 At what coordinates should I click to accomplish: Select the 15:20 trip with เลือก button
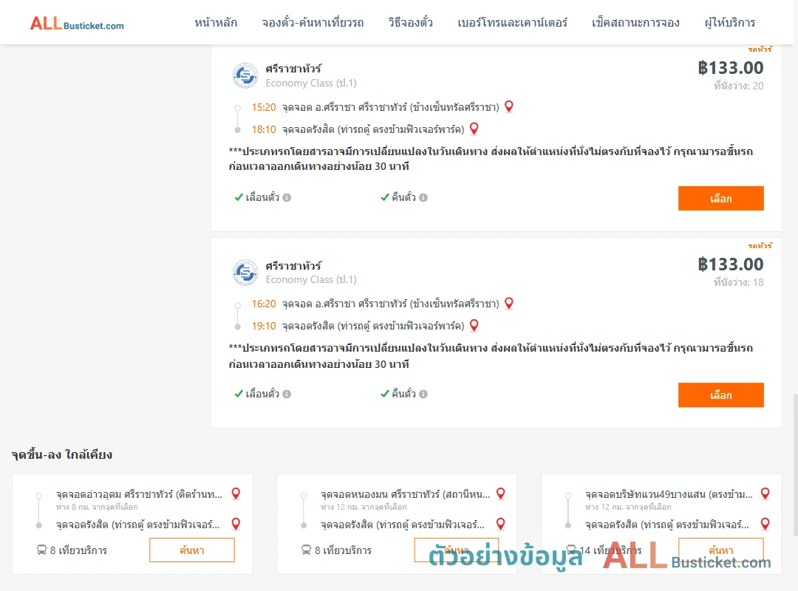click(720, 198)
